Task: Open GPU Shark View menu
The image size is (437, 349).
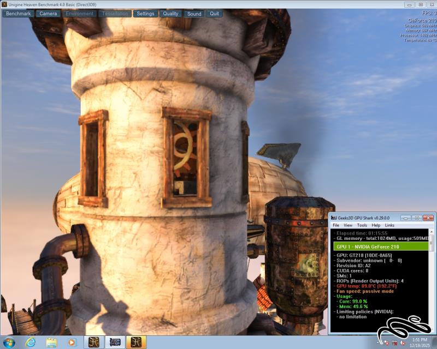Action: tap(348, 225)
